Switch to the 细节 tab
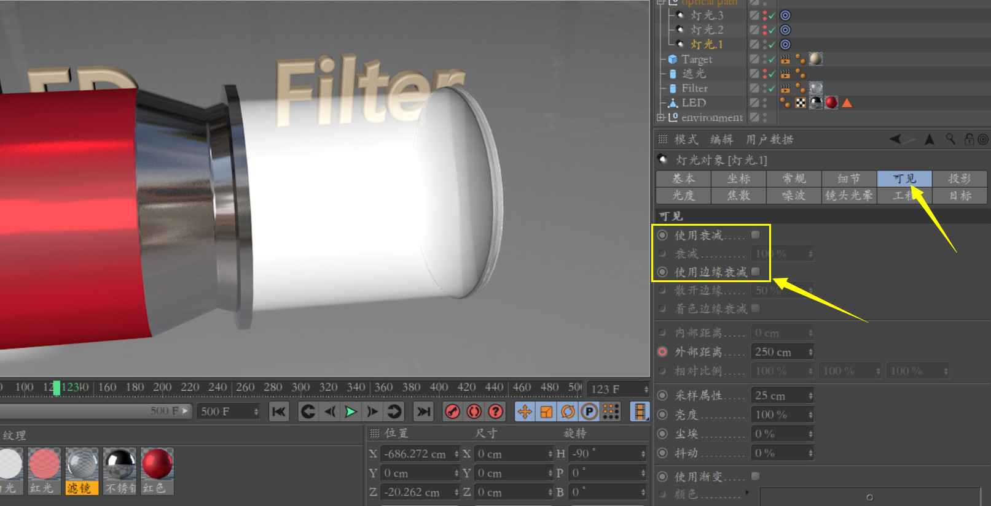This screenshot has width=991, height=506. point(849,178)
